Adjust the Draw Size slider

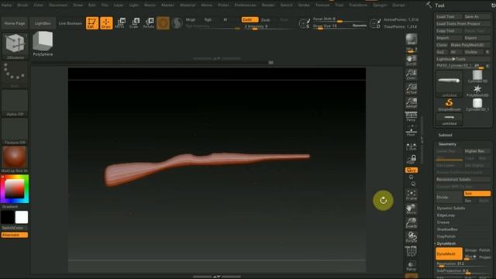point(340,26)
